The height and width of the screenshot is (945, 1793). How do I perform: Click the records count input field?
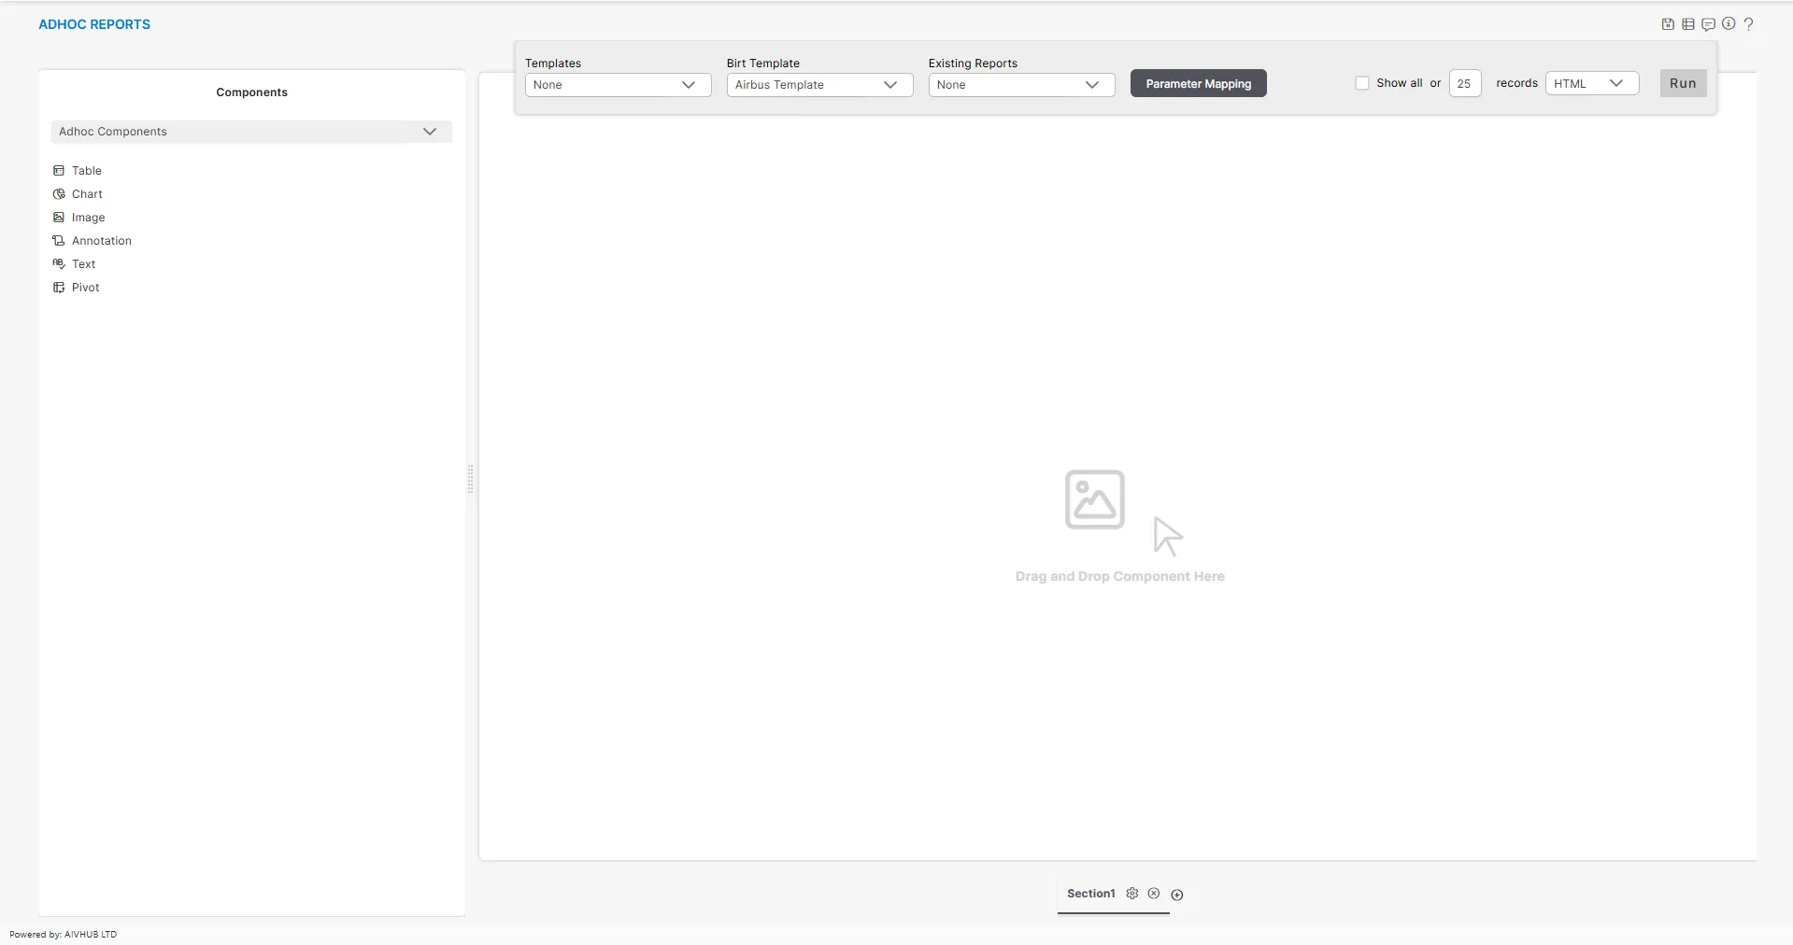tap(1464, 84)
